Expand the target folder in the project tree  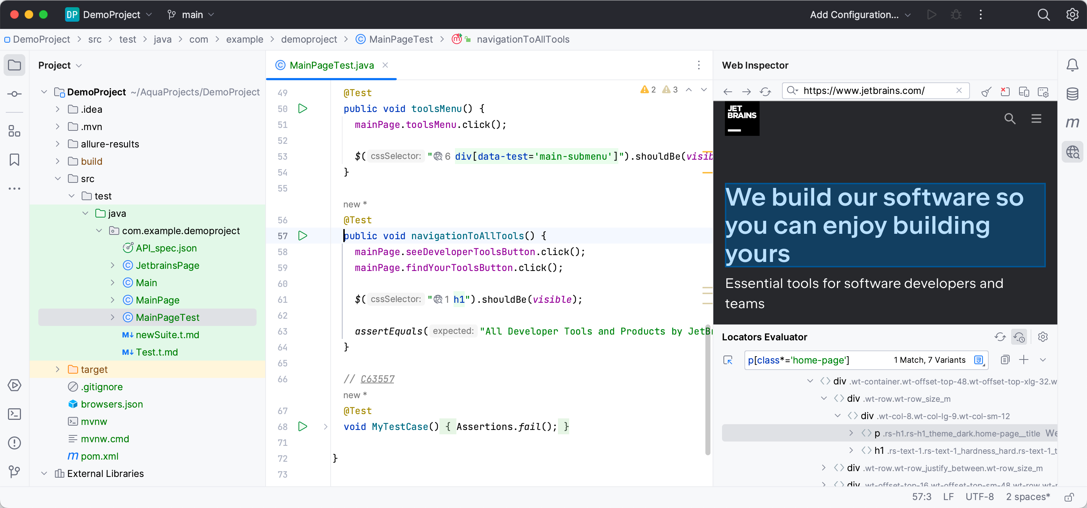pos(58,370)
